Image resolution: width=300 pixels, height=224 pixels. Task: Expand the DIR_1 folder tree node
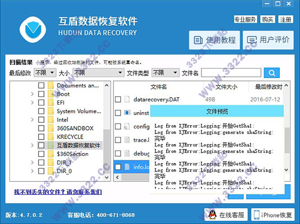click(32, 162)
